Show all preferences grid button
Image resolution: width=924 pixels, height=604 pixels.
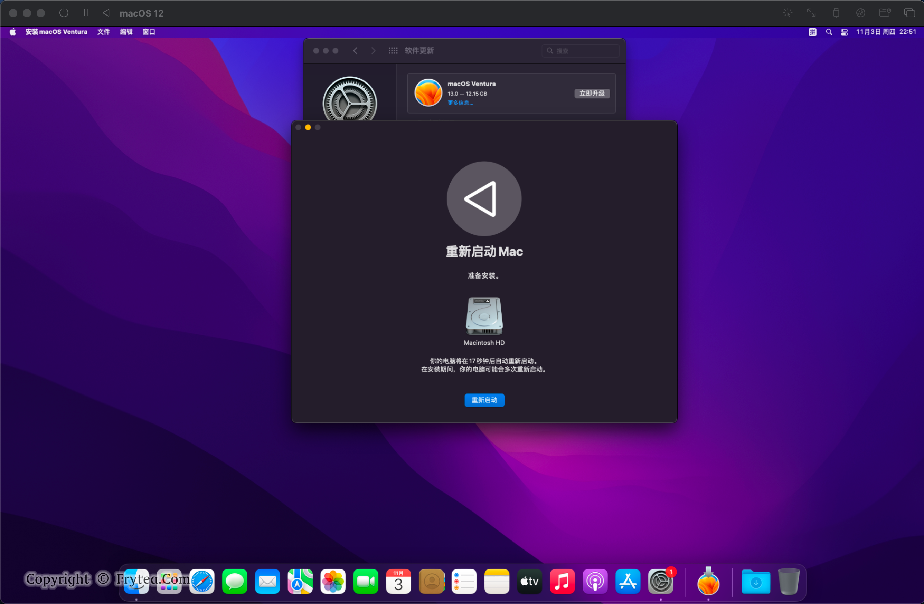393,51
